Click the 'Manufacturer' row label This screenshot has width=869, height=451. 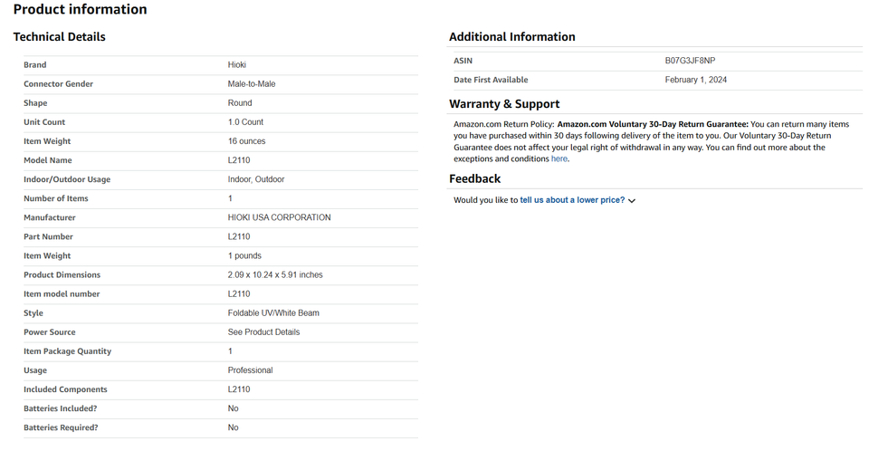(x=49, y=217)
